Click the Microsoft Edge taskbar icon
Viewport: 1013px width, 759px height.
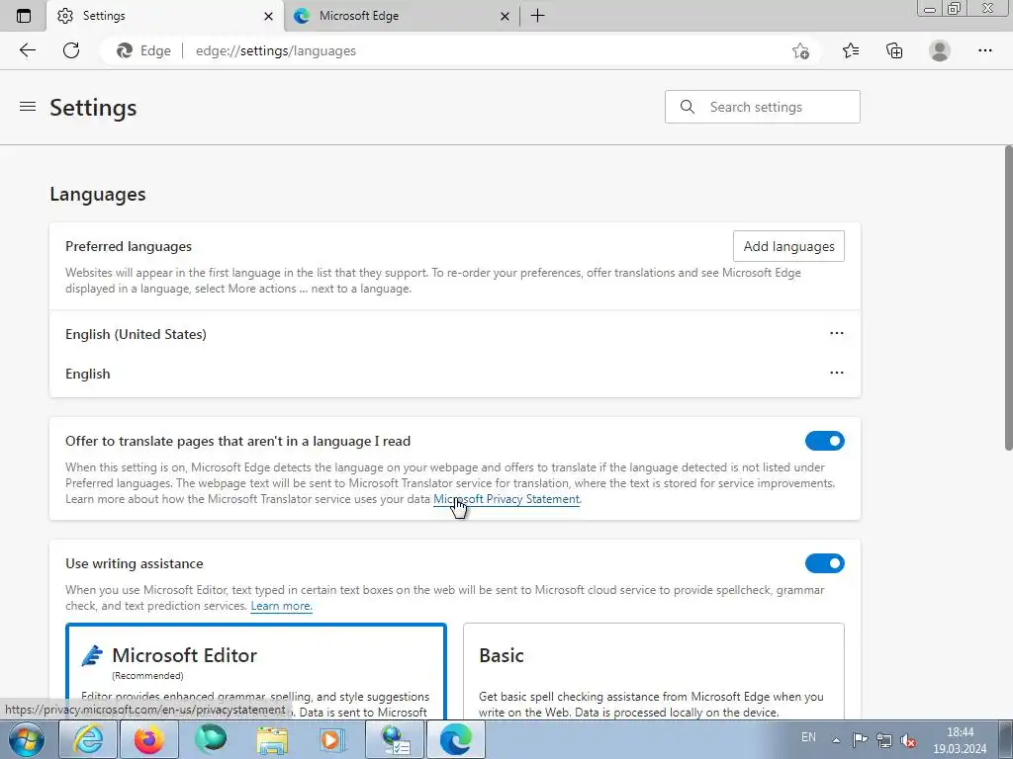(456, 739)
